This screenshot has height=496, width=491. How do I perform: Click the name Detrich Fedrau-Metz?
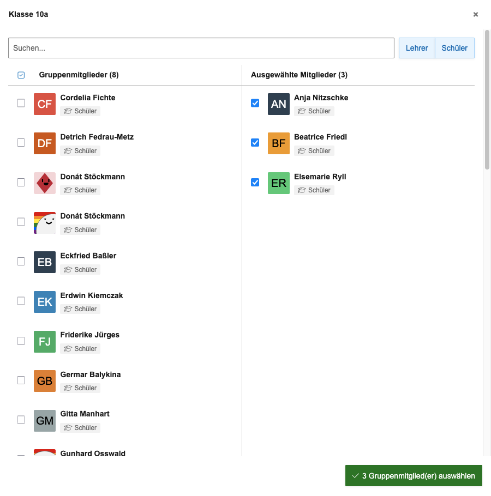pos(97,137)
